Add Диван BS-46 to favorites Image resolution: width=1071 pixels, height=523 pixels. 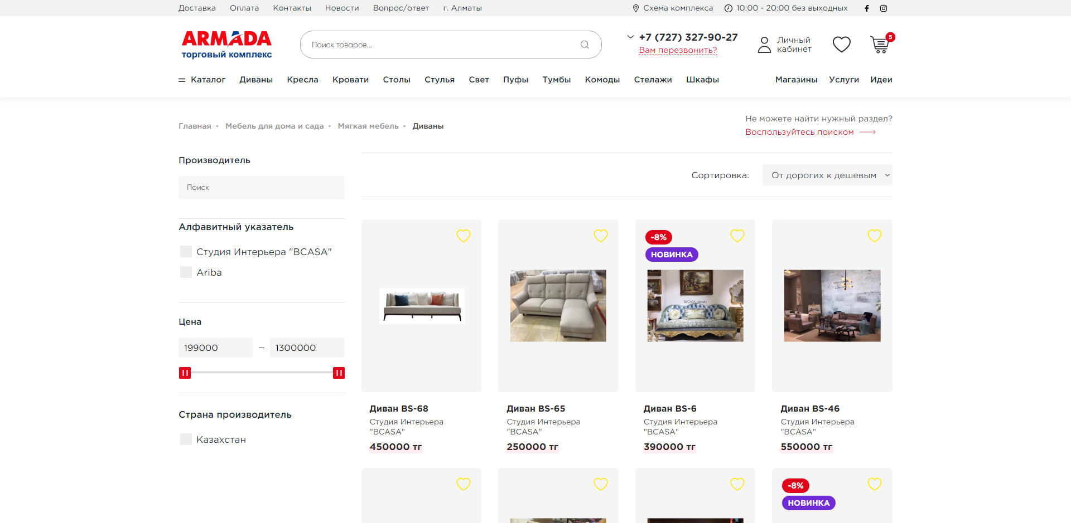click(x=875, y=236)
